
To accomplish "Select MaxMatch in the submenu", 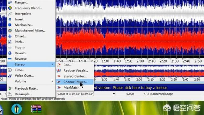I will tap(75, 87).
